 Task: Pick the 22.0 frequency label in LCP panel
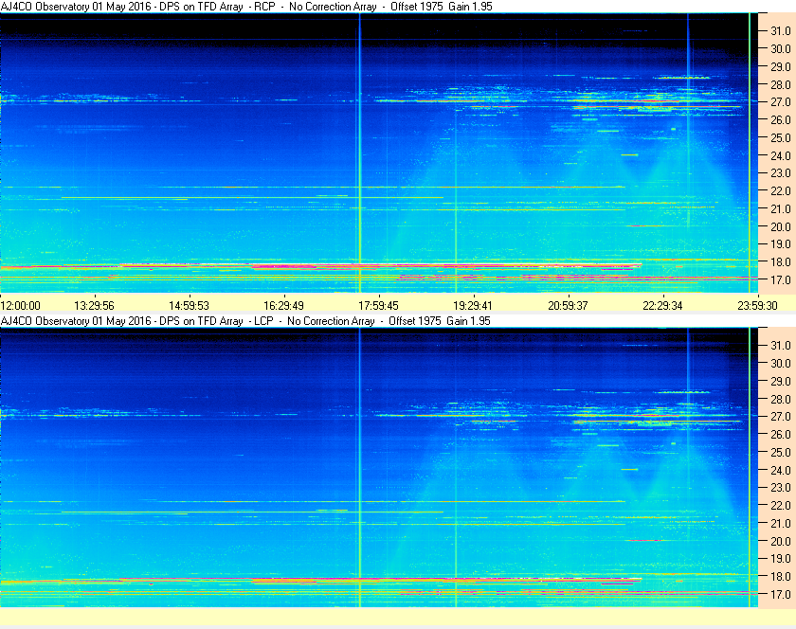tap(781, 505)
